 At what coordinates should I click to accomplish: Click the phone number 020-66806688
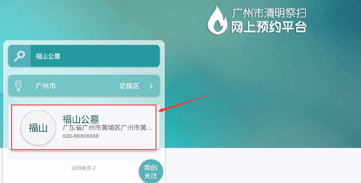pos(81,136)
